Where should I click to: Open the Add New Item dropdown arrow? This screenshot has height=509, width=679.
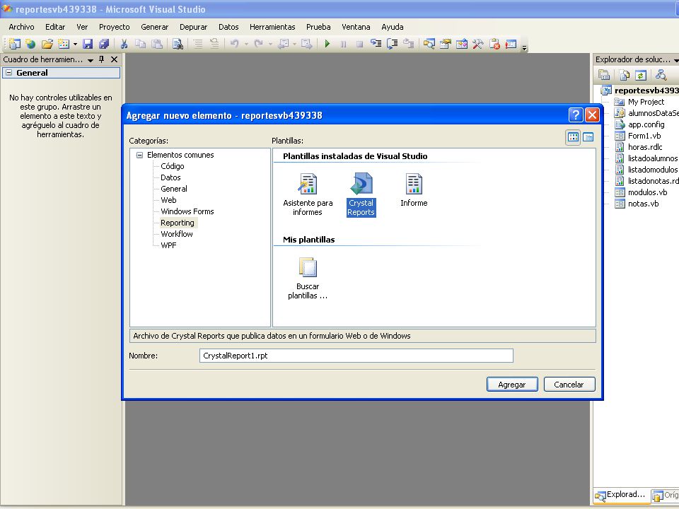pyautogui.click(x=75, y=44)
